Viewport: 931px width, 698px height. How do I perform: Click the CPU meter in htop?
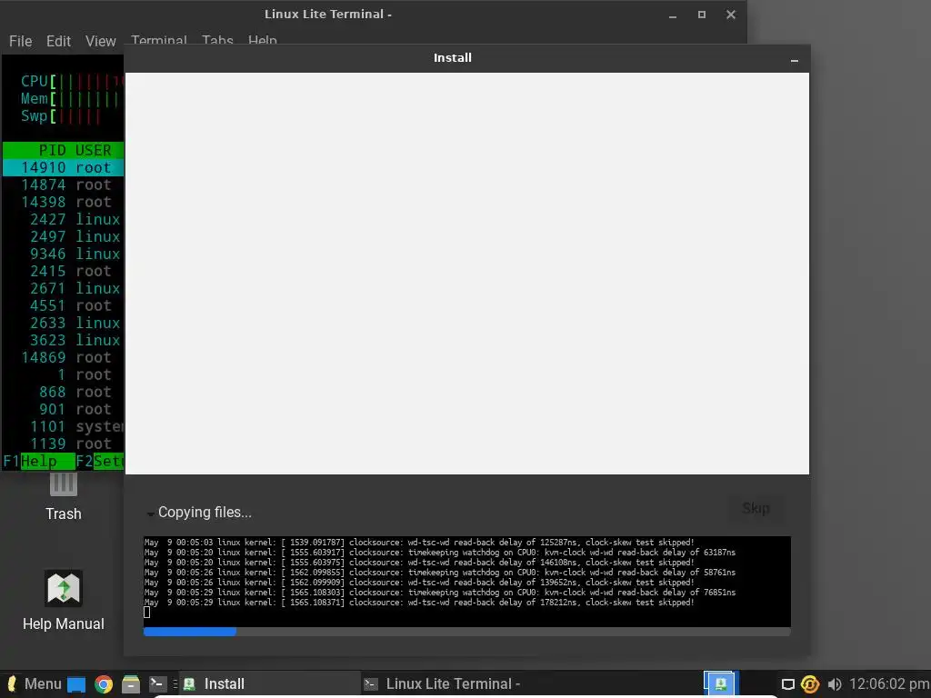[71, 81]
